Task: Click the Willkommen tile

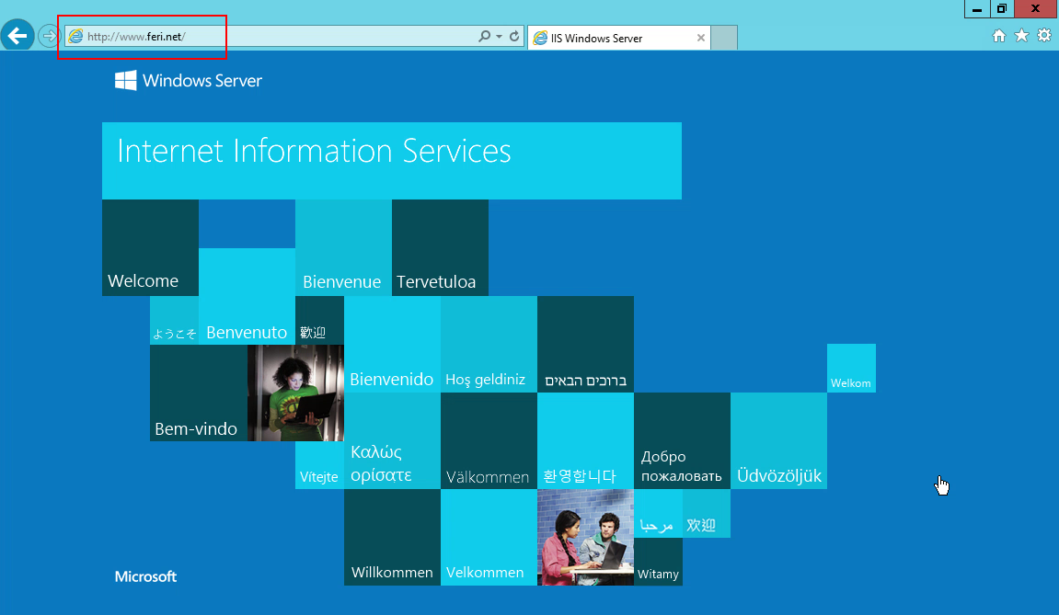Action: point(392,538)
